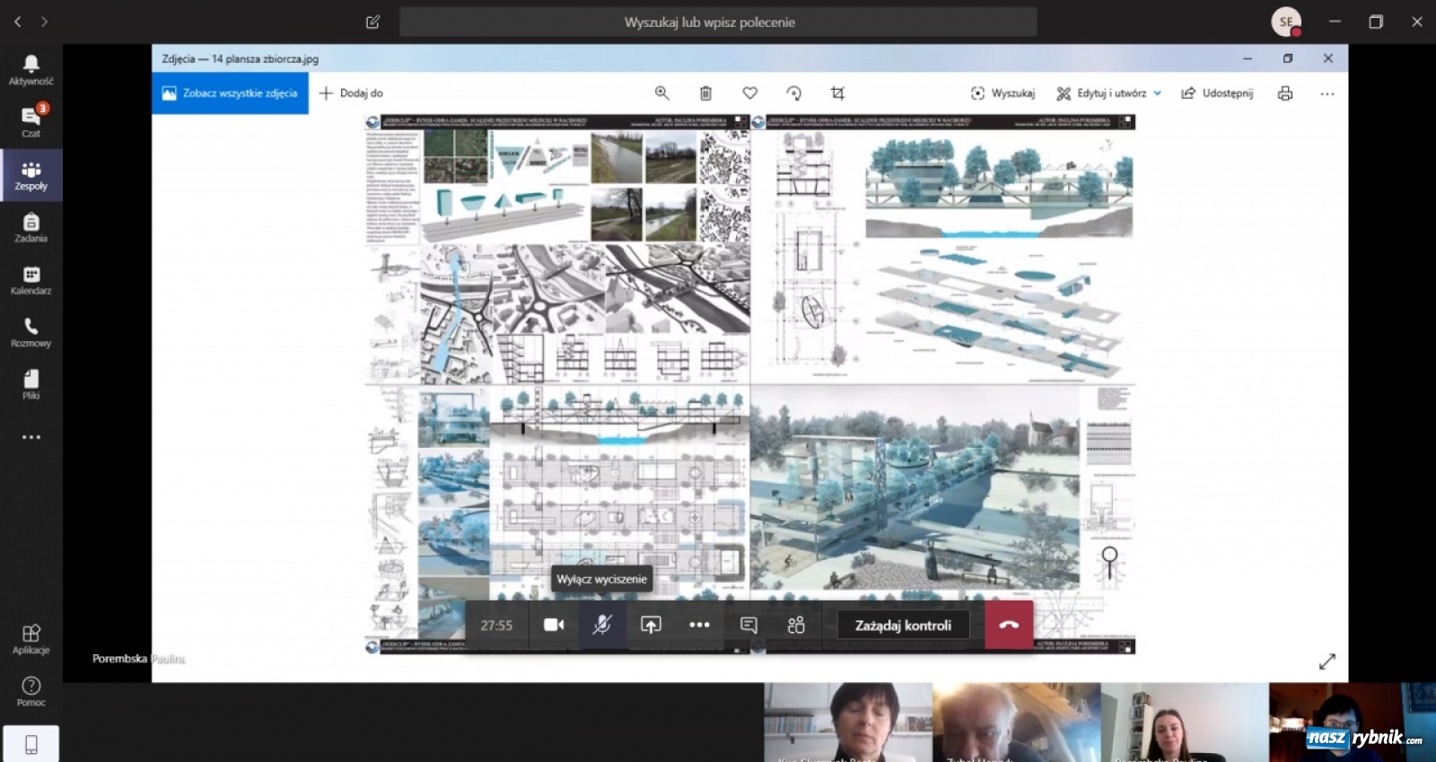Open Rozmowy calls section

31,332
